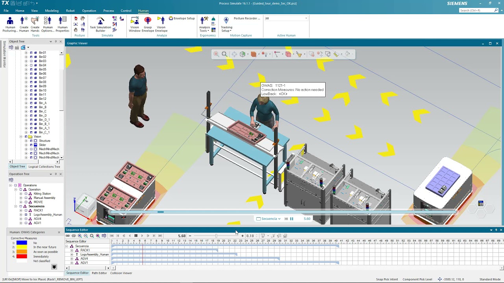Open Tracking Setup dropdown
This screenshot has height=283, width=504.
coord(226,24)
